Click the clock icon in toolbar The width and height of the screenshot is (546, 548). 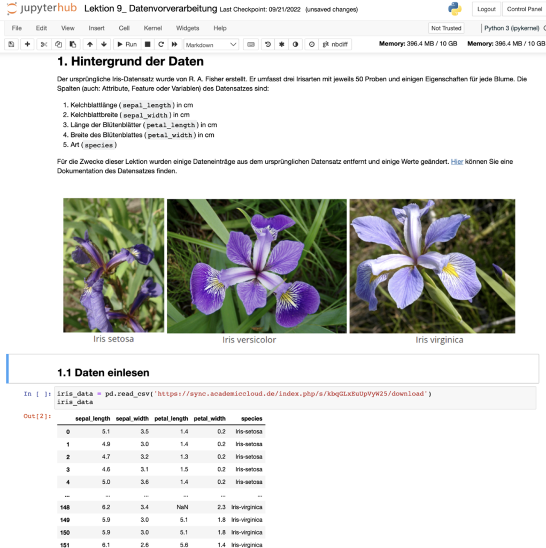click(312, 44)
